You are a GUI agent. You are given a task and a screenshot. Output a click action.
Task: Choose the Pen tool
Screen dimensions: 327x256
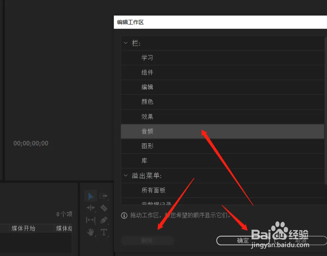[x=104, y=220]
